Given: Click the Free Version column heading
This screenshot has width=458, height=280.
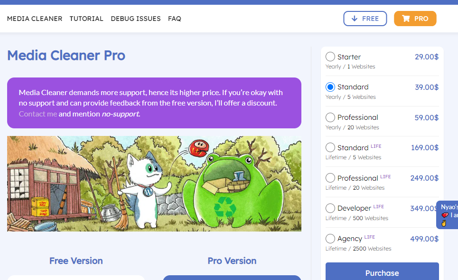Looking at the screenshot, I should (76, 261).
